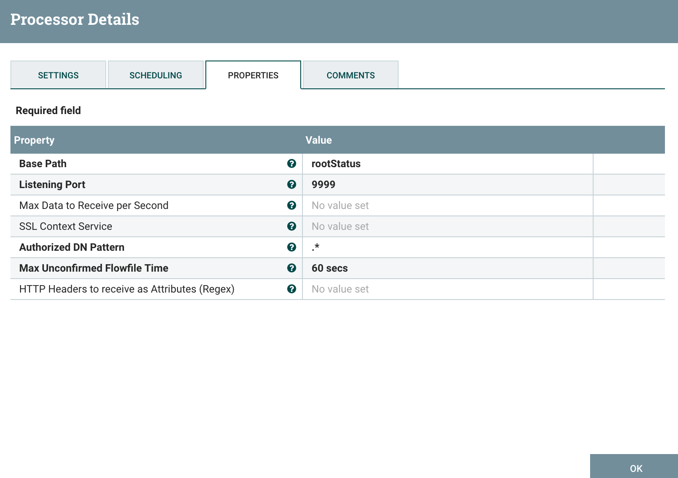Click help icon next to Base Path
This screenshot has height=478, width=678.
[292, 164]
